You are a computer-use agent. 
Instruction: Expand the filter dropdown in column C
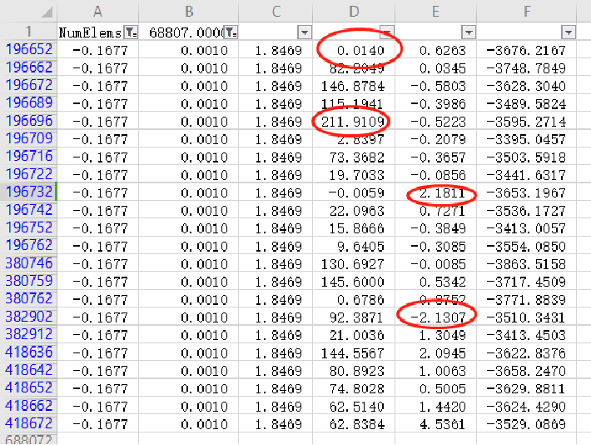(x=304, y=32)
